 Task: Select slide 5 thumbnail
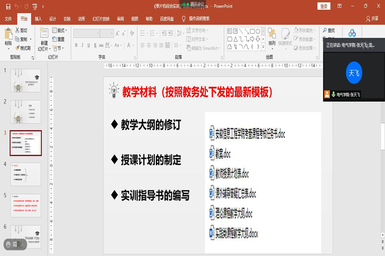(x=26, y=206)
